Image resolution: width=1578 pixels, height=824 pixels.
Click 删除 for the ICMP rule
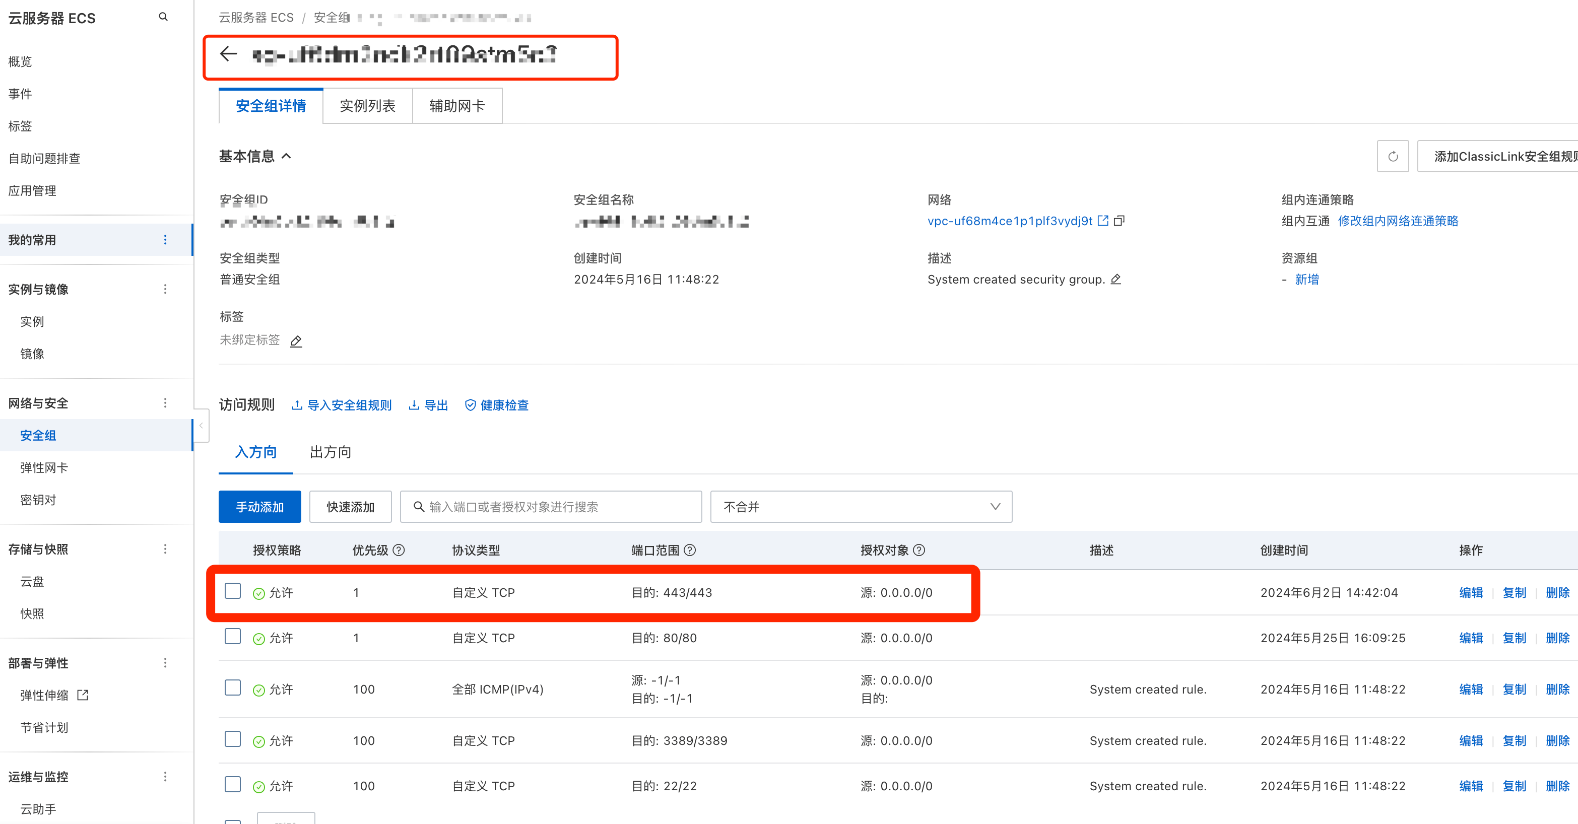[1558, 690]
